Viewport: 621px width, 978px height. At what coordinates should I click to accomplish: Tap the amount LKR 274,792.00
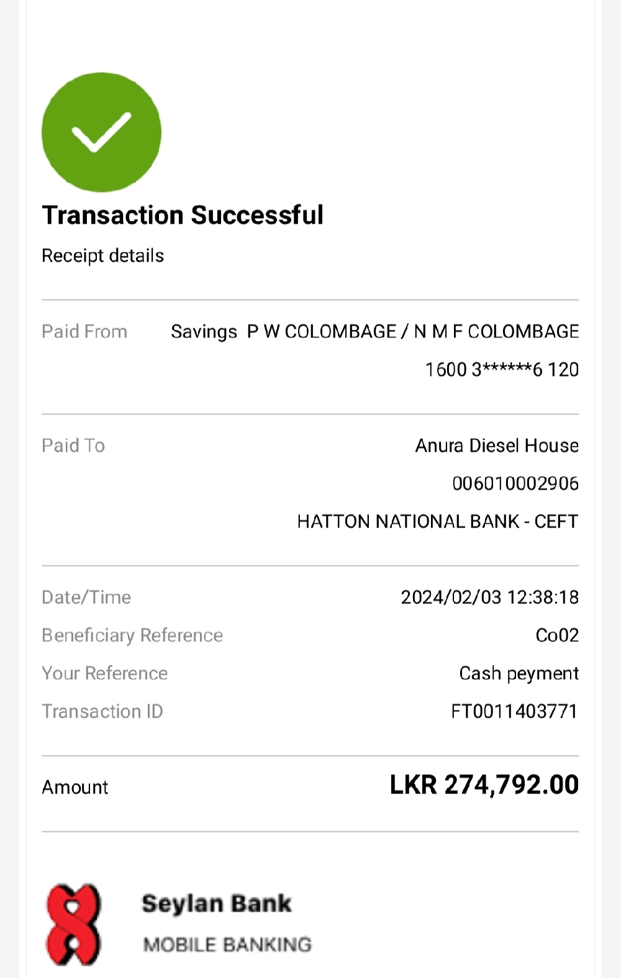click(484, 785)
